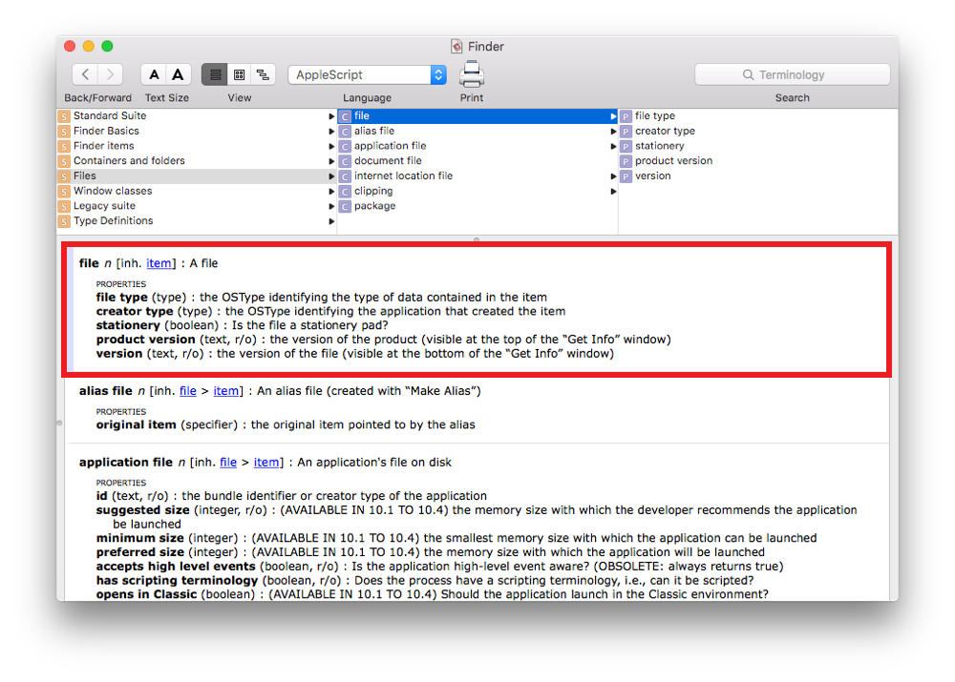Select the application file class
The image size is (955, 682).
(x=477, y=146)
